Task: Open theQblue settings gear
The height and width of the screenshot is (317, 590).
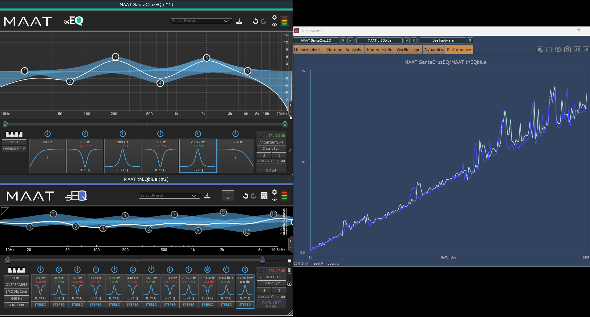Action: tap(274, 192)
